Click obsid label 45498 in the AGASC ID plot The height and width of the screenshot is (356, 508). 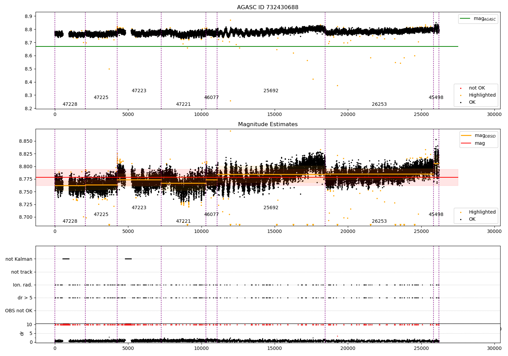[436, 98]
